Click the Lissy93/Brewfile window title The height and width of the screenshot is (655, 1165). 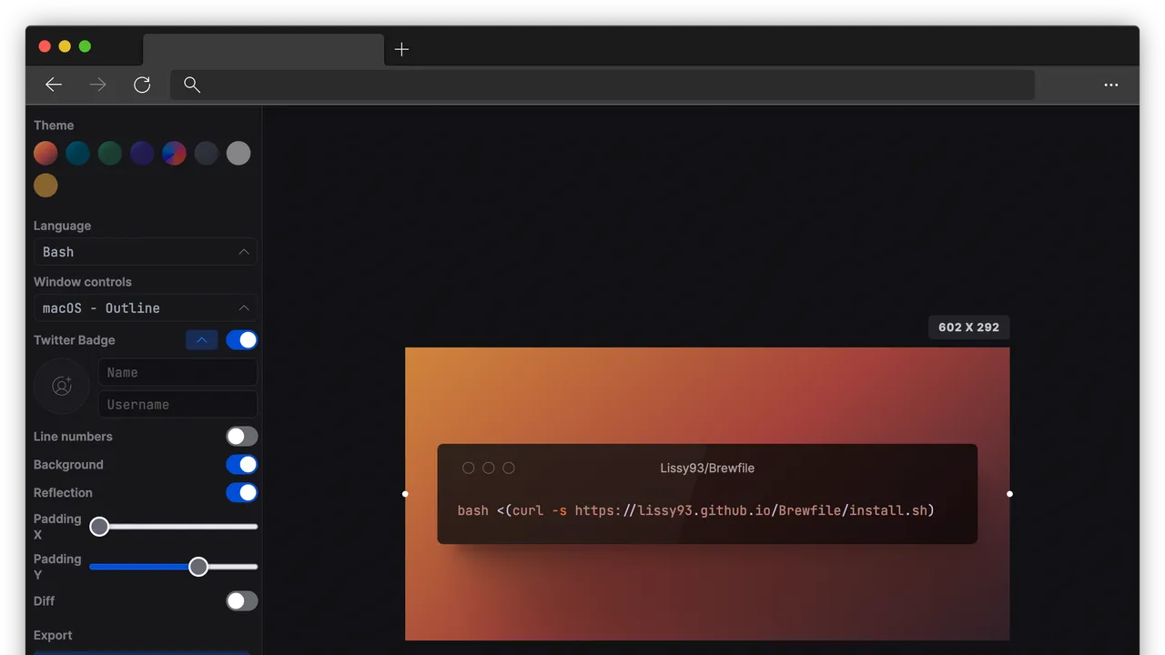[707, 468]
